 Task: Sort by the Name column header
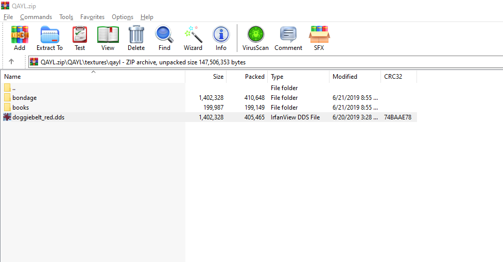tap(93, 77)
